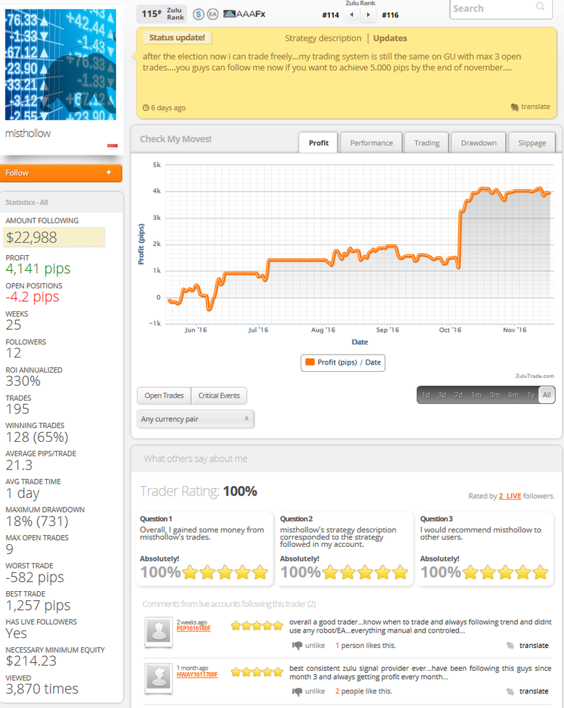Click the 4,141 pips profit value
The width and height of the screenshot is (564, 708).
pyautogui.click(x=38, y=269)
